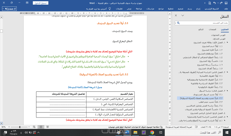Screen dimensions: 231x136
Task: Switch to Read Mode view icon
Action: [x=48, y=127]
